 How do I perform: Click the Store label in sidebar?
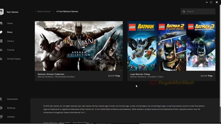coord(10,32)
